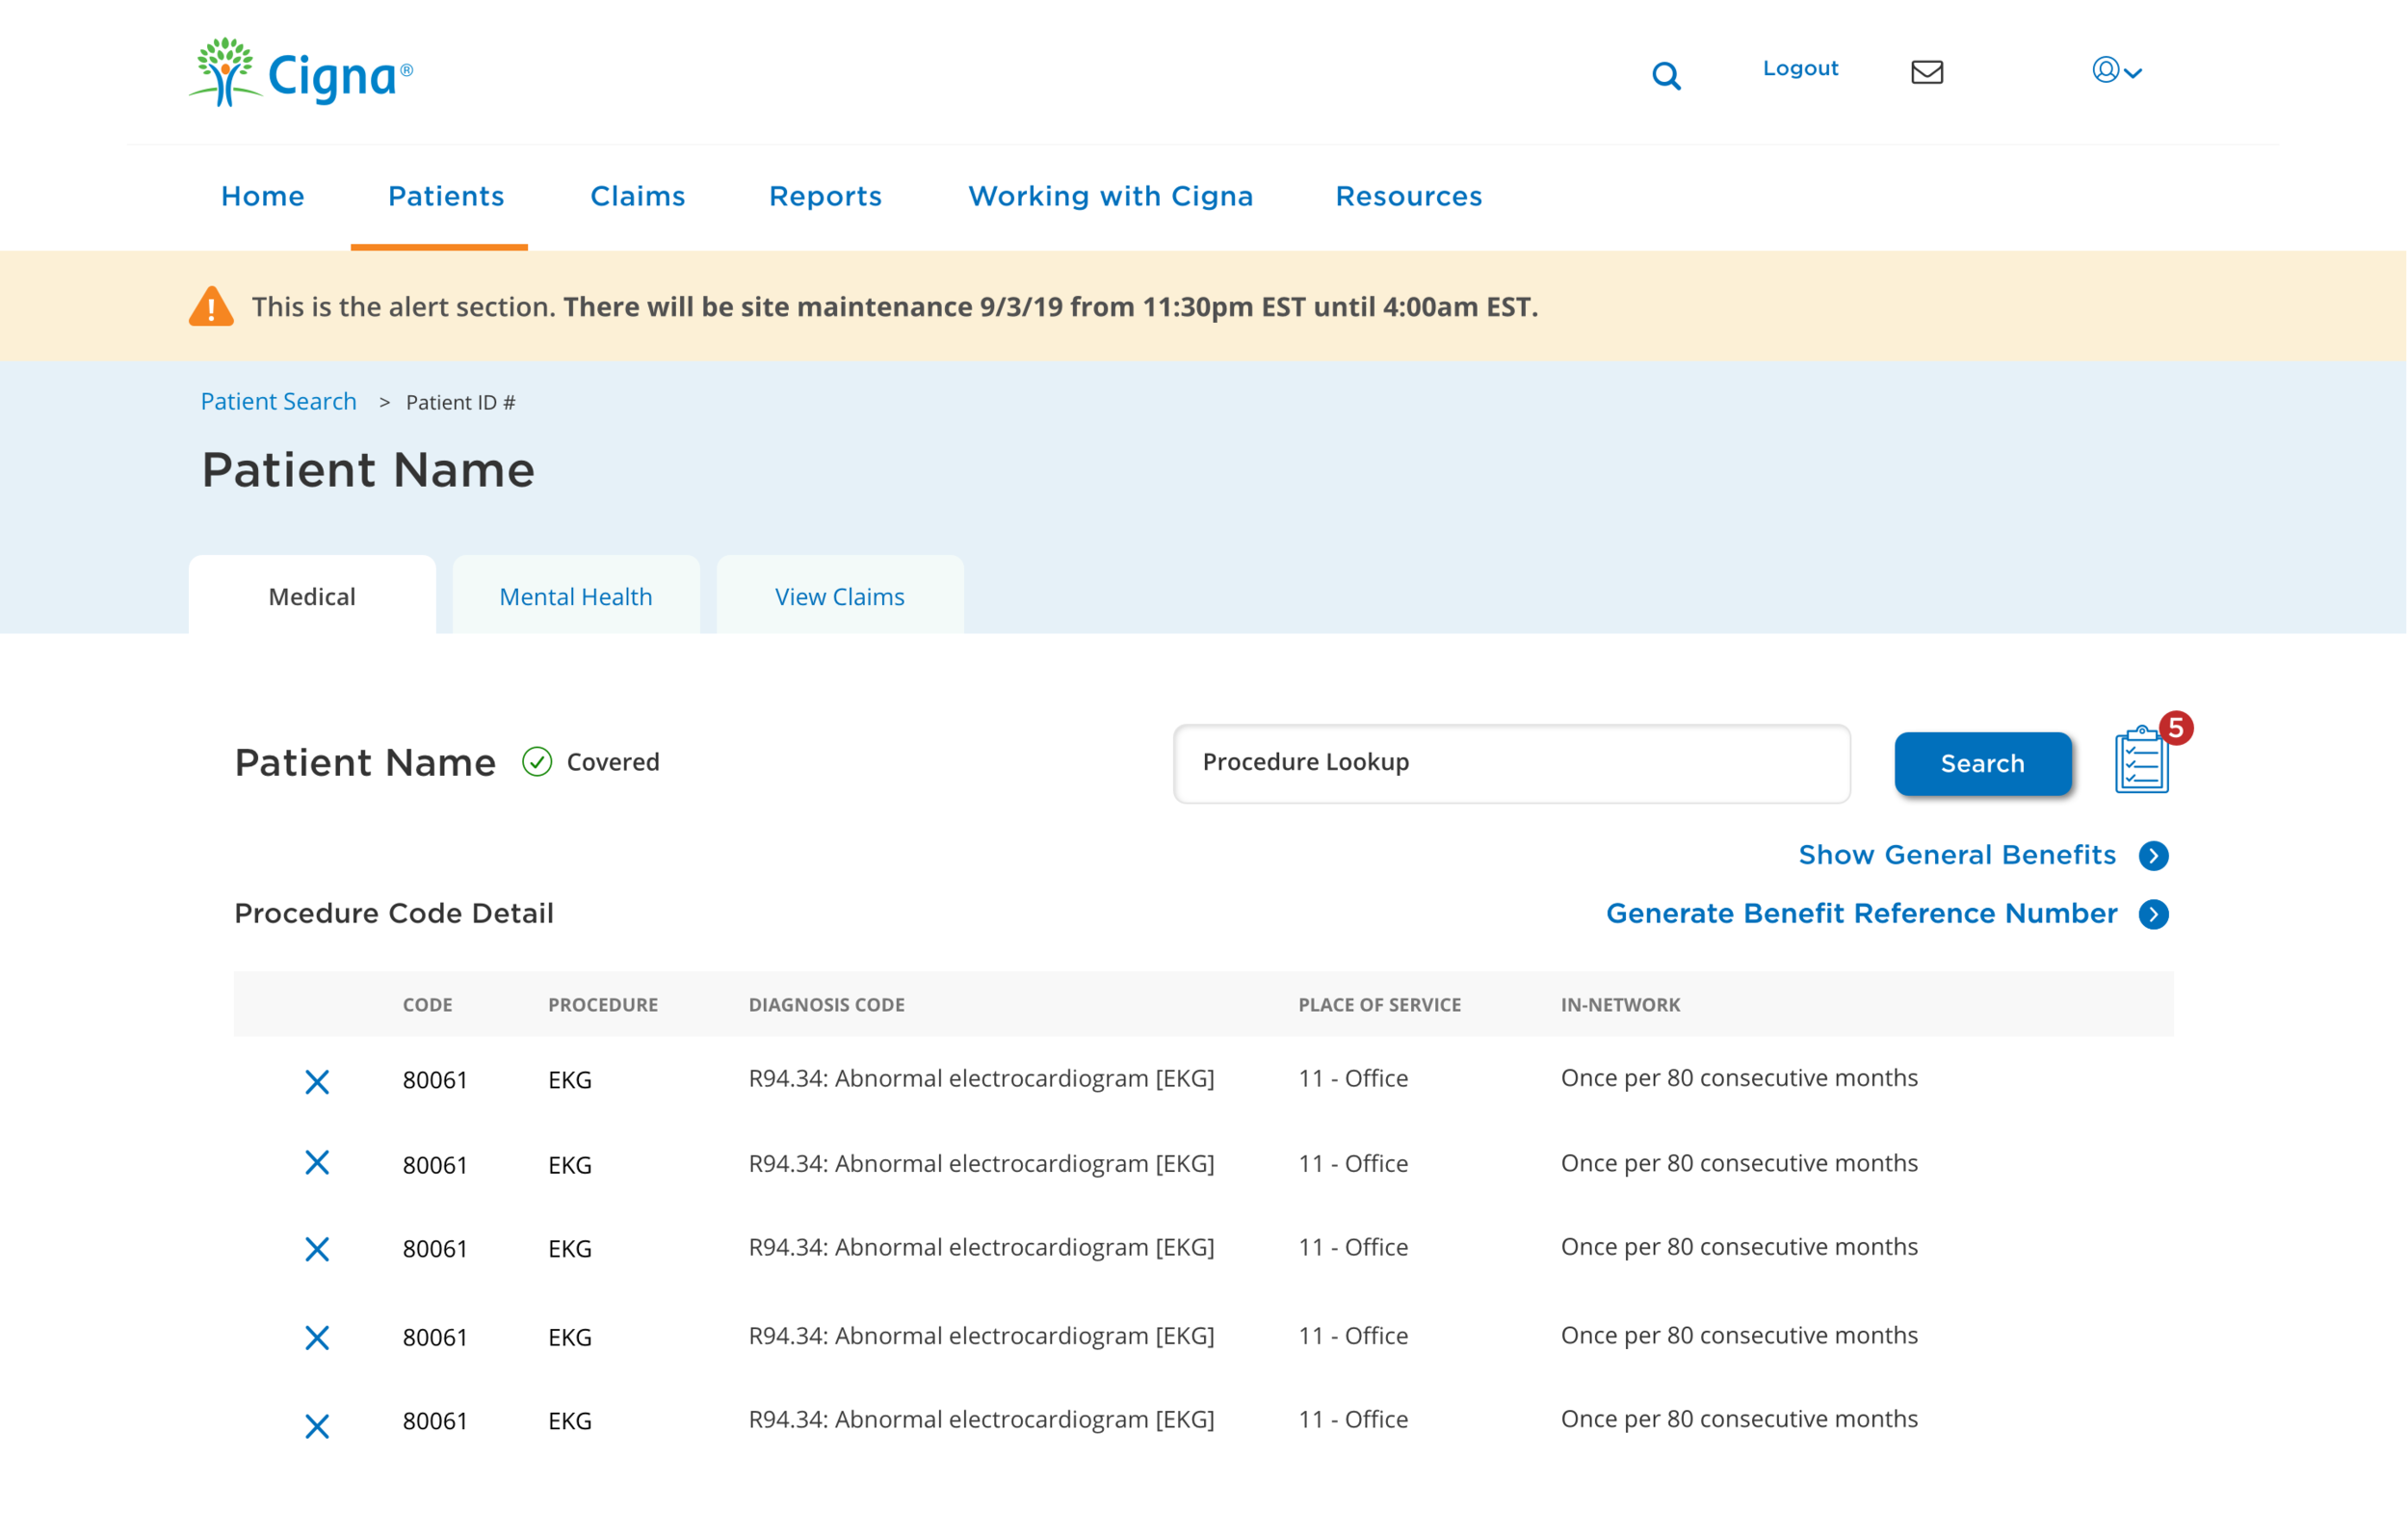Switch to the Mental Health tab

point(575,597)
